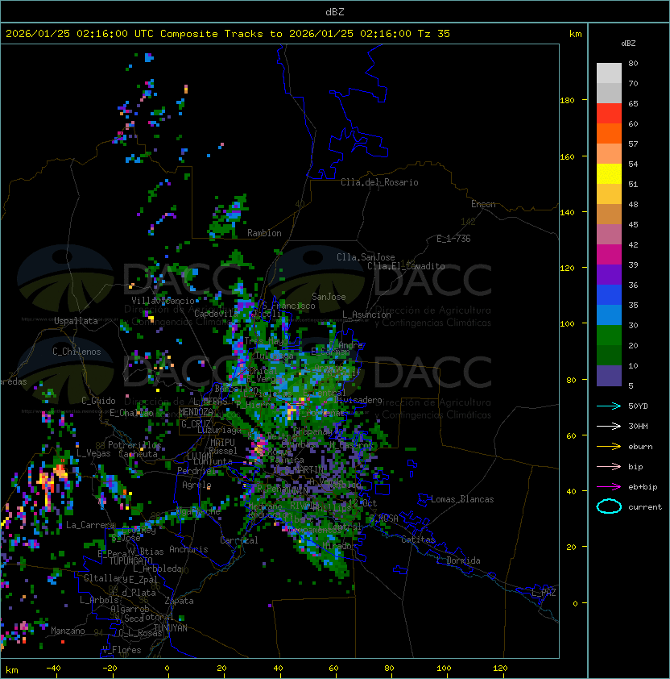Viewport: 670px width, 679px height.
Task: Click the yellow eburn arrow in legend
Action: 609,447
